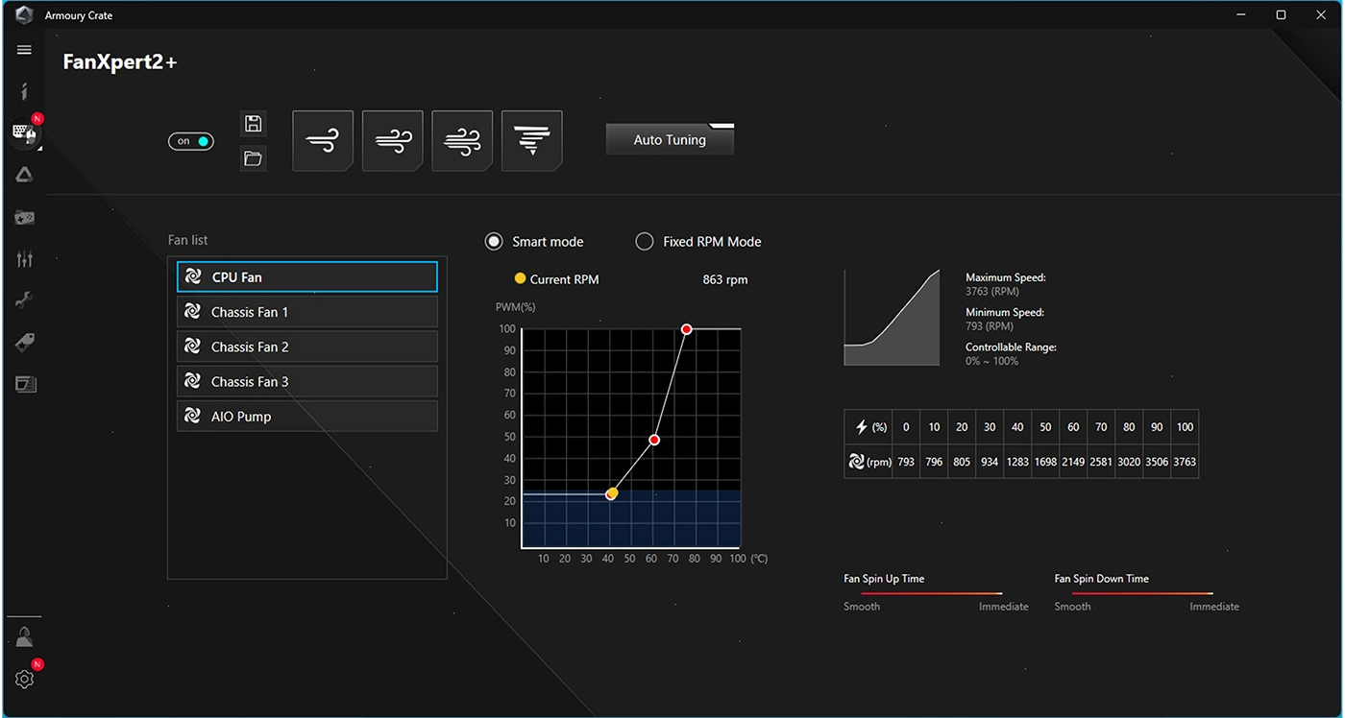1345x718 pixels.
Task: Select AIO Pump in fan list
Action: click(x=307, y=417)
